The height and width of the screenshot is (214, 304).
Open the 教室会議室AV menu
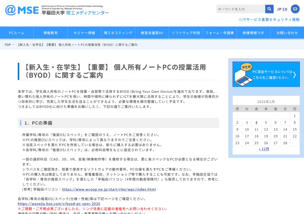click(152, 33)
